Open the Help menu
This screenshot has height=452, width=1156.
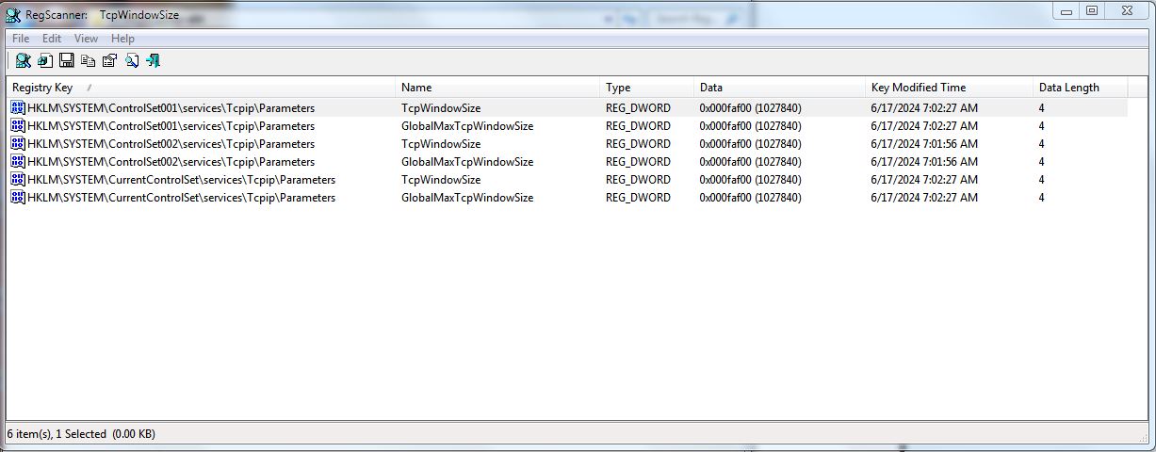pyautogui.click(x=122, y=39)
